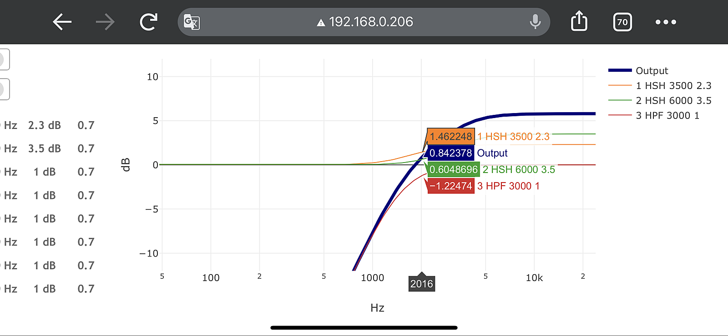The image size is (728, 336).
Task: Toggle legend entry 1 HSH 3500 2.3
Action: click(660, 86)
